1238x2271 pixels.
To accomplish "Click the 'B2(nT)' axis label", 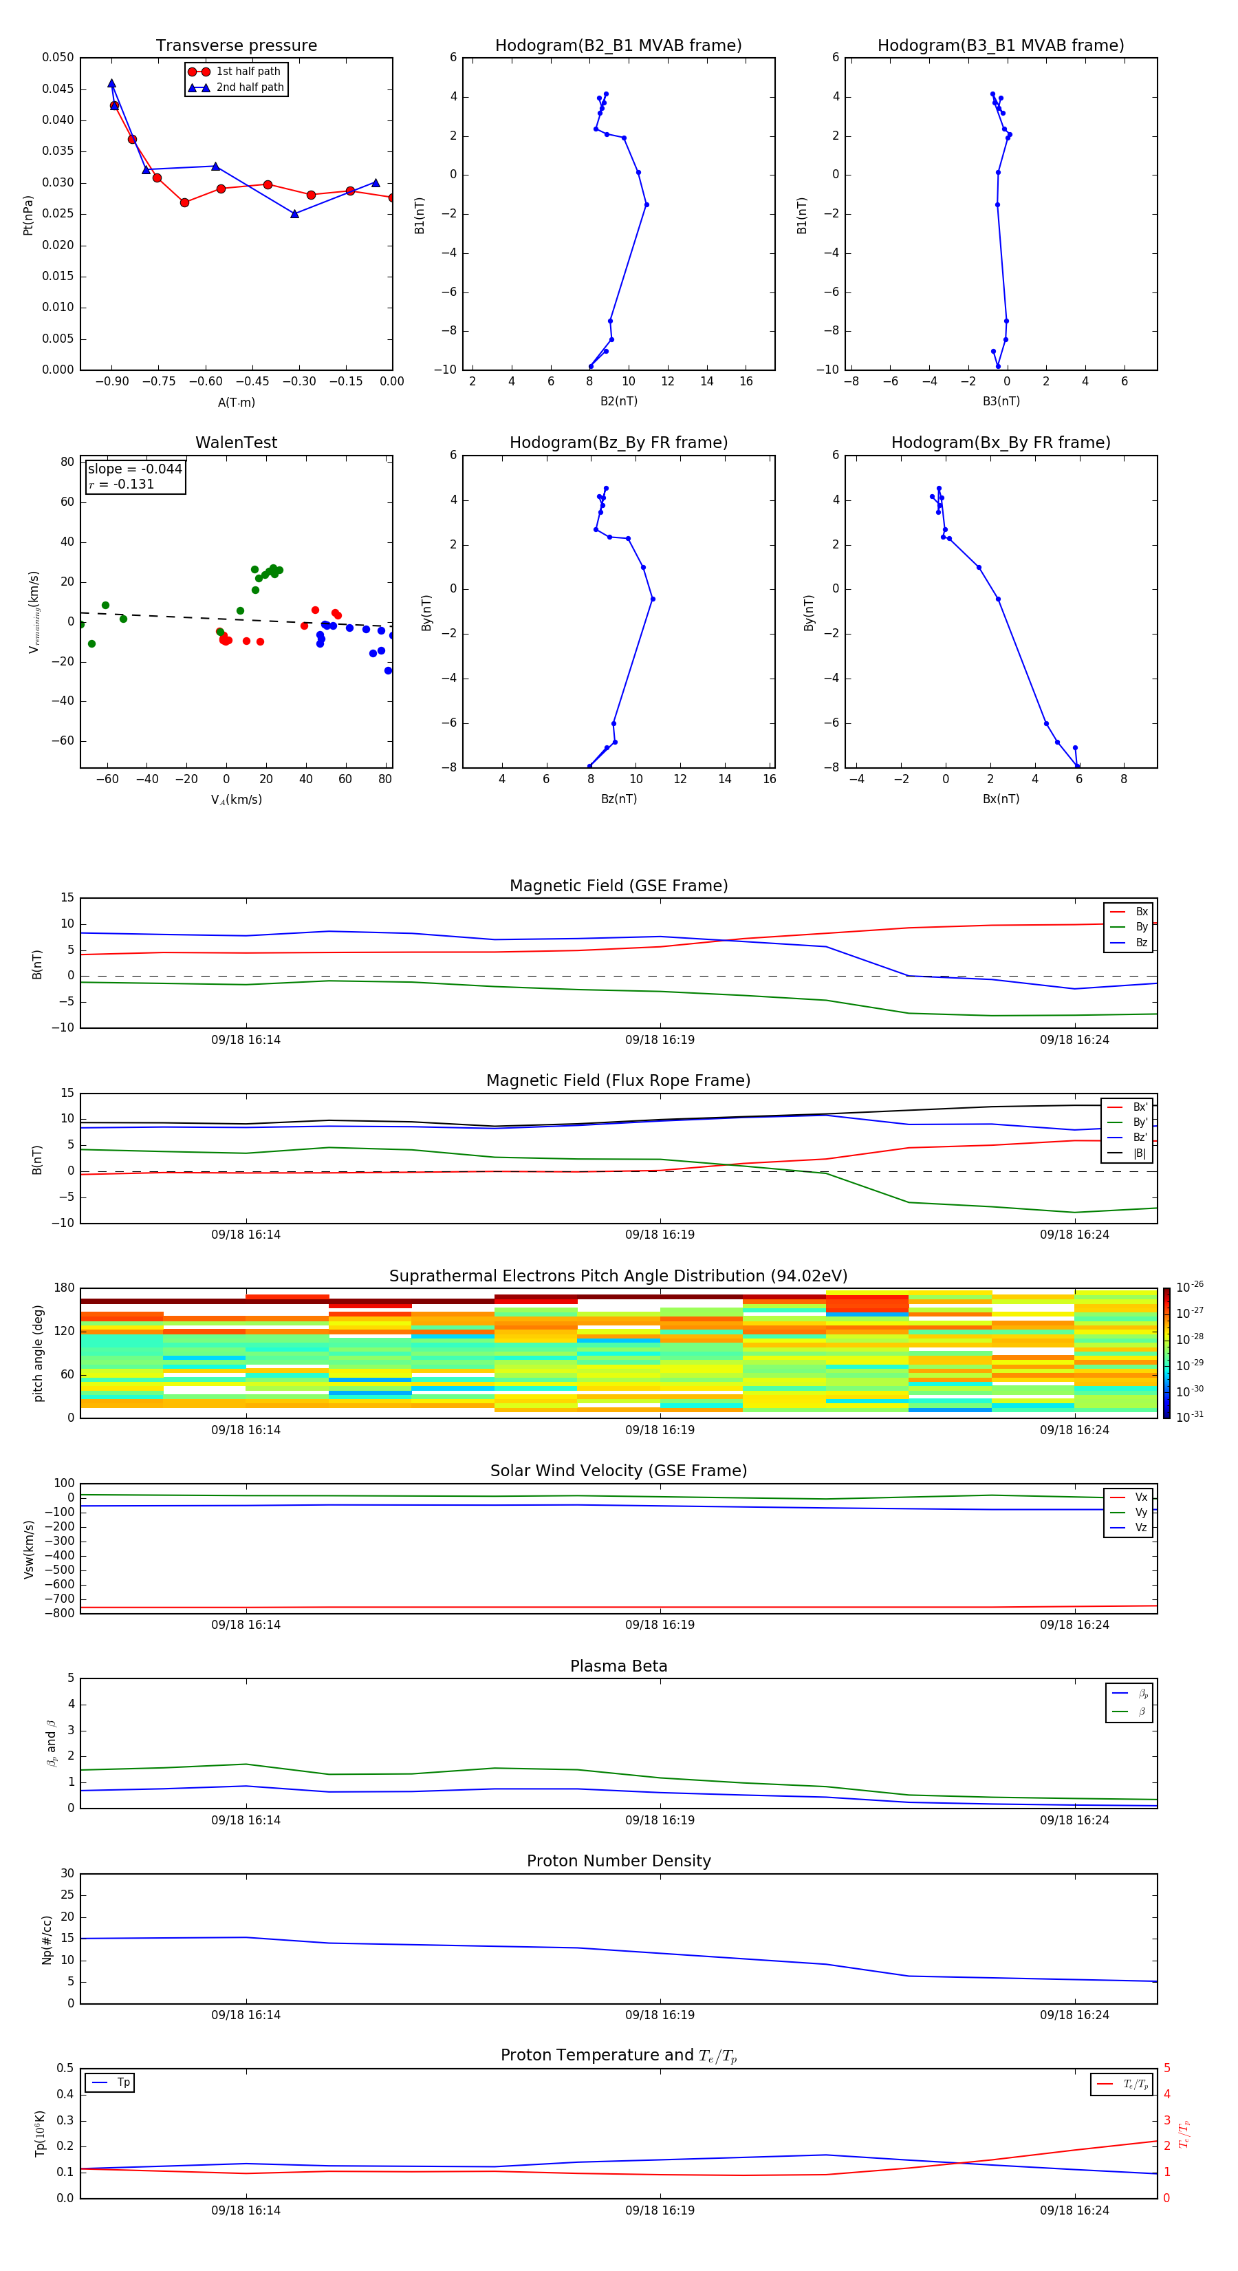I will click(x=618, y=401).
